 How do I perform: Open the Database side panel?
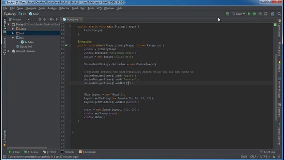(x=280, y=110)
